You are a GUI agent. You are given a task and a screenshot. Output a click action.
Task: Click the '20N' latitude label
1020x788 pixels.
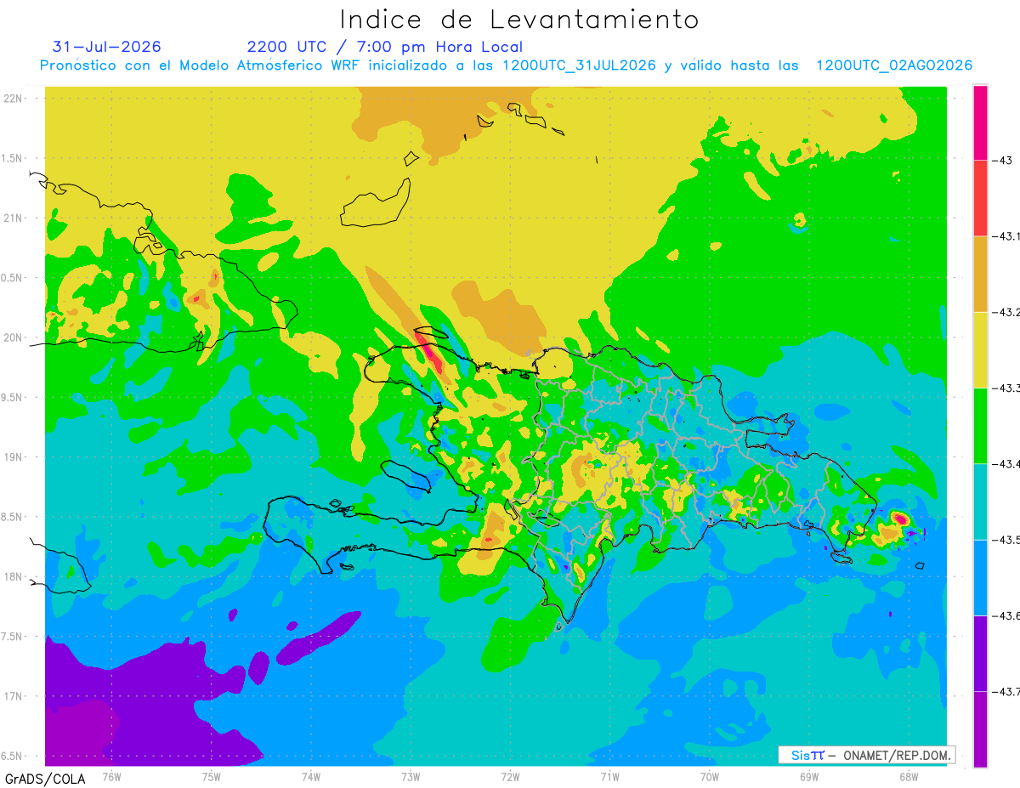click(14, 337)
